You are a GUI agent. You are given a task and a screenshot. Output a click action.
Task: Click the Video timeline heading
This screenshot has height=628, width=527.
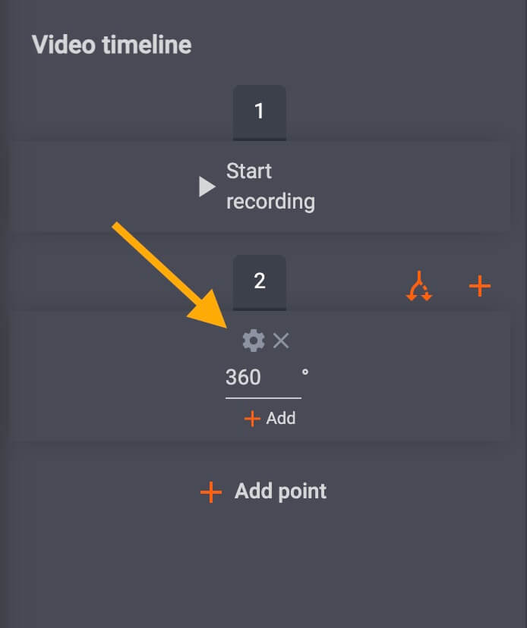(x=112, y=45)
